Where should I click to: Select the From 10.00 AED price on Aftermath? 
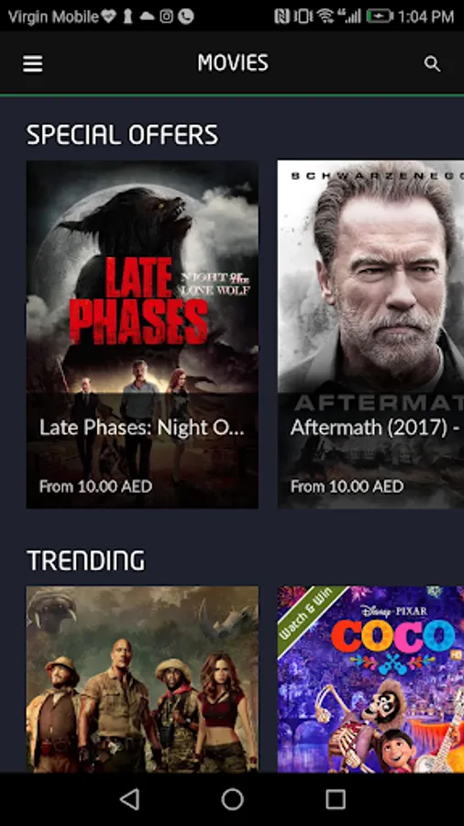pos(348,486)
